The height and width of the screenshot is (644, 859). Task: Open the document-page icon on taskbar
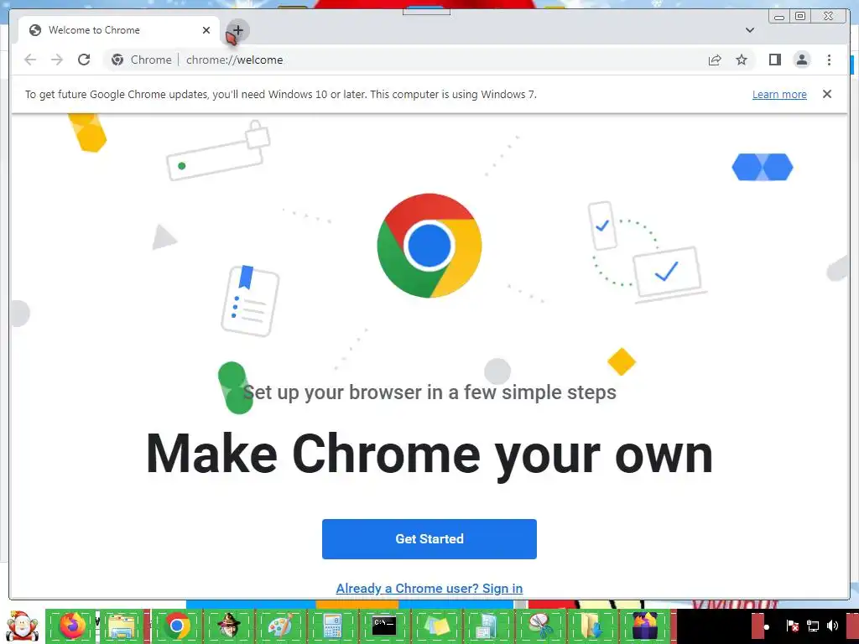pos(487,626)
